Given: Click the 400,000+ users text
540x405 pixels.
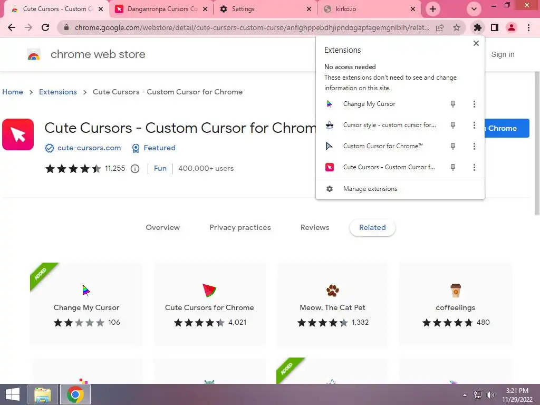Looking at the screenshot, I should click(206, 168).
